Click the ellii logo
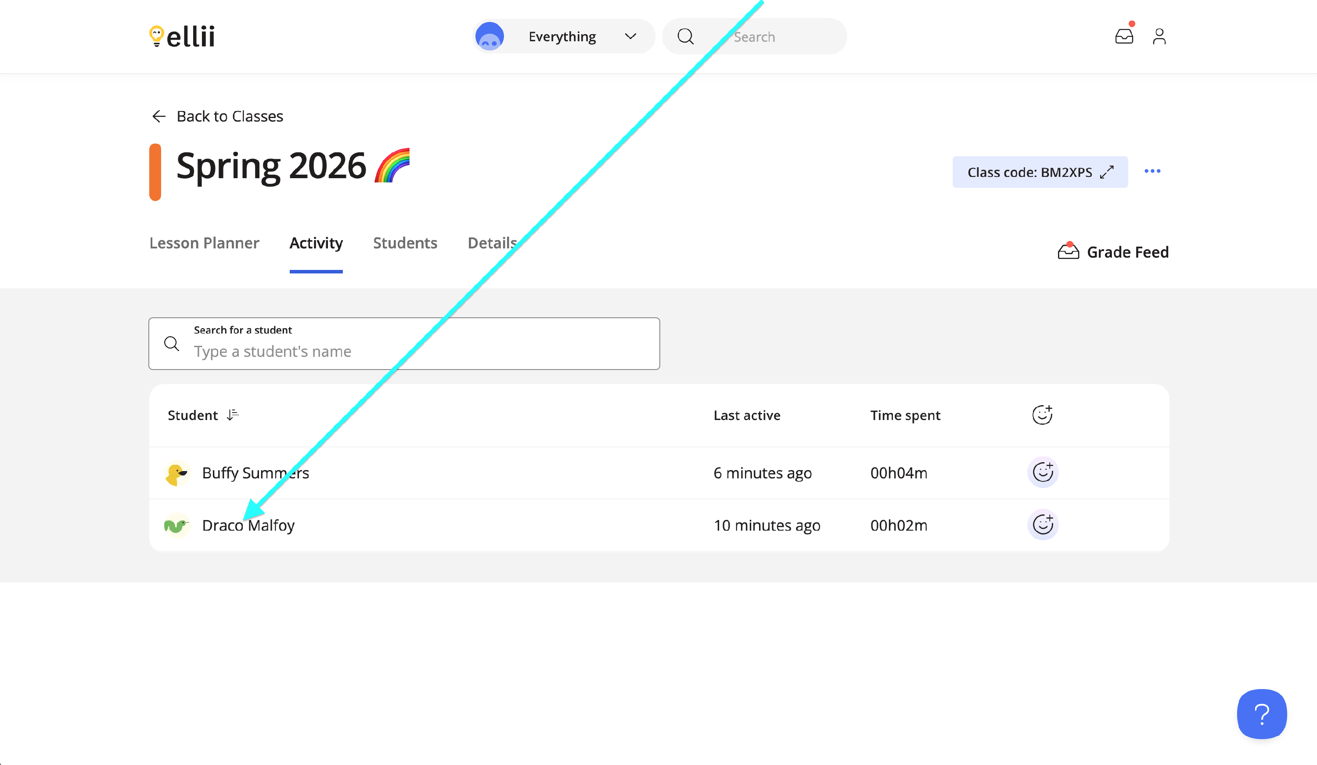1317x765 pixels. coord(182,36)
